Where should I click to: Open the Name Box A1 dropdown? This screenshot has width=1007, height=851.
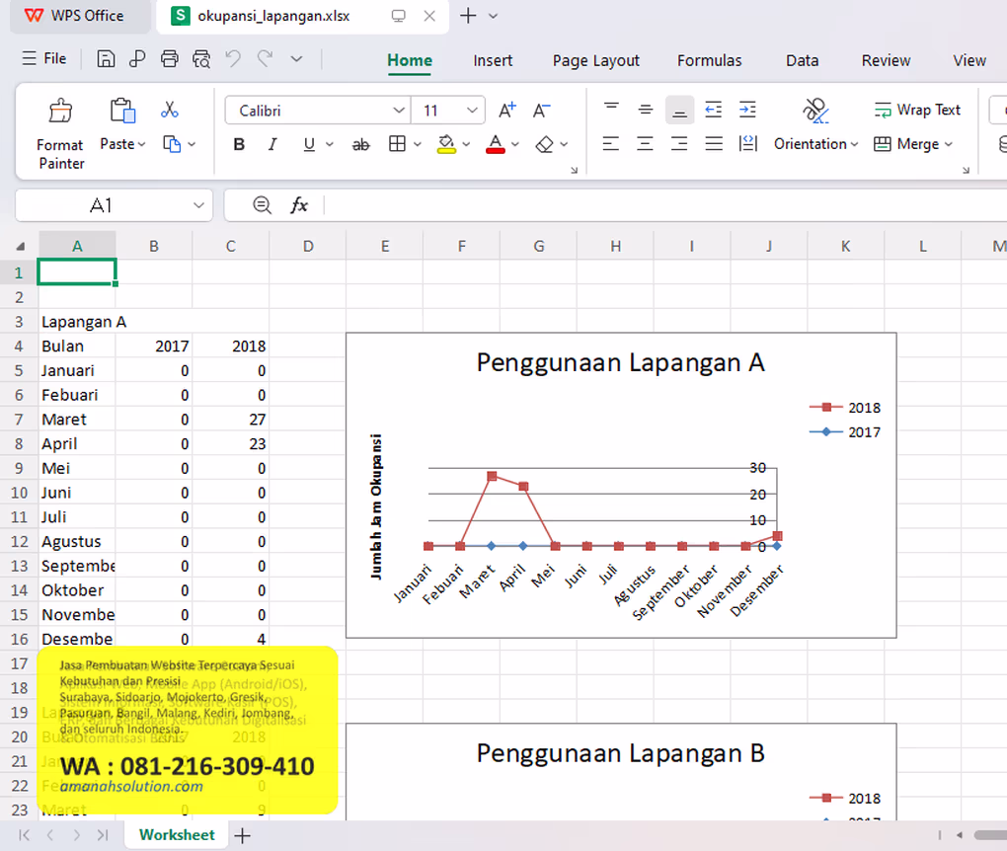198,205
